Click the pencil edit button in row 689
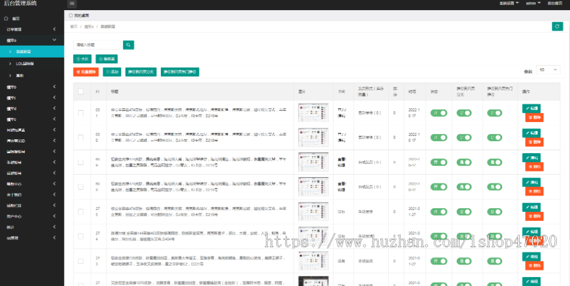 click(531, 158)
